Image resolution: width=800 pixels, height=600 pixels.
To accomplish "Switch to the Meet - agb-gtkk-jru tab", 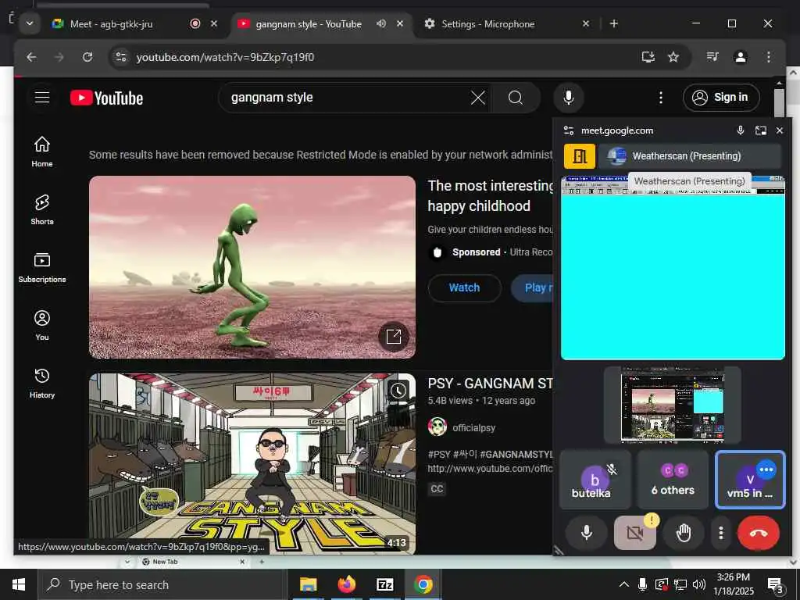I will click(x=111, y=23).
